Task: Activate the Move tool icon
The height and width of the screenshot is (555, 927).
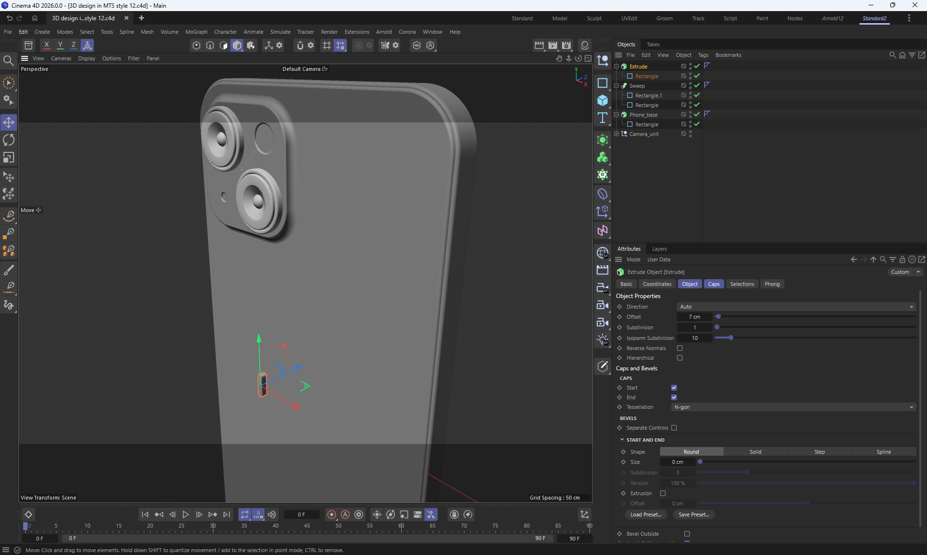Action: (9, 122)
